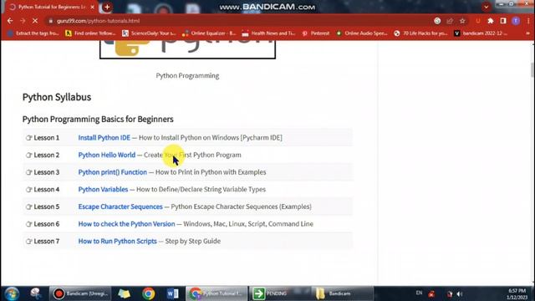Viewport: 535px width, 301px height.
Task: Open the Online Equalizer bookmark
Action: (209, 33)
